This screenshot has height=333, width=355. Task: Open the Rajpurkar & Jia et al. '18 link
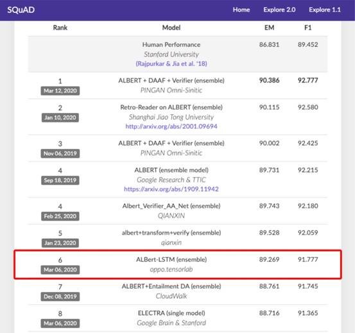(171, 64)
